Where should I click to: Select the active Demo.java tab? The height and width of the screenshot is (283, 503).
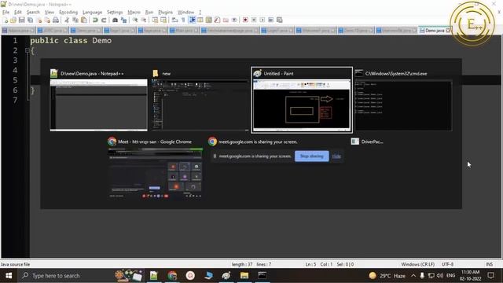[x=435, y=31]
